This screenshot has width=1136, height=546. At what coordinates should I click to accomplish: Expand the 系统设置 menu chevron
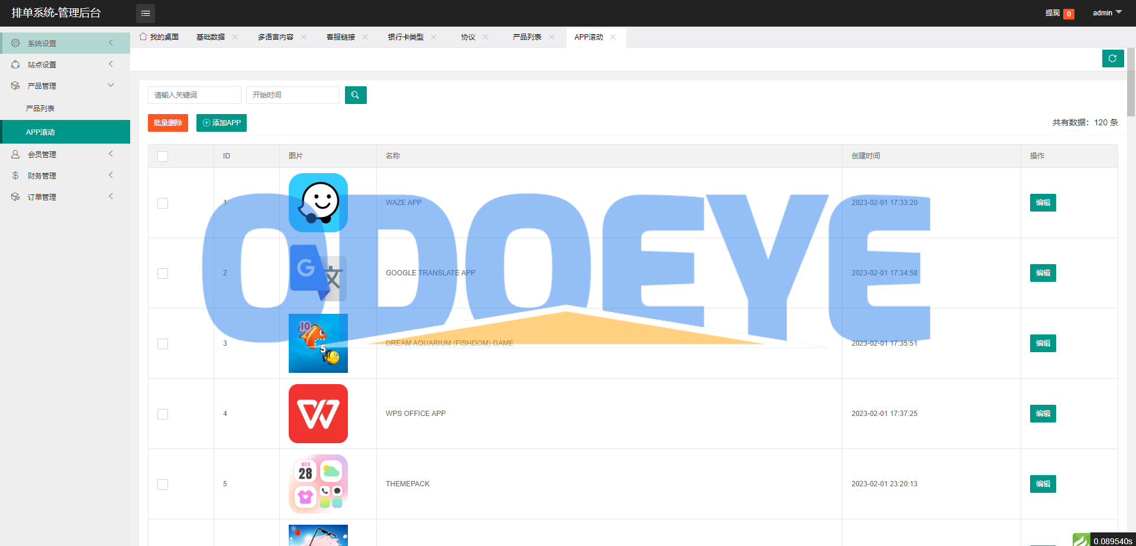pyautogui.click(x=111, y=43)
